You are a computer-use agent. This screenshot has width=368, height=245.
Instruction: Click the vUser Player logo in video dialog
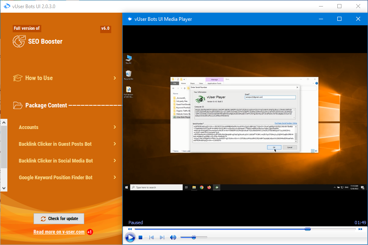[x=200, y=99]
